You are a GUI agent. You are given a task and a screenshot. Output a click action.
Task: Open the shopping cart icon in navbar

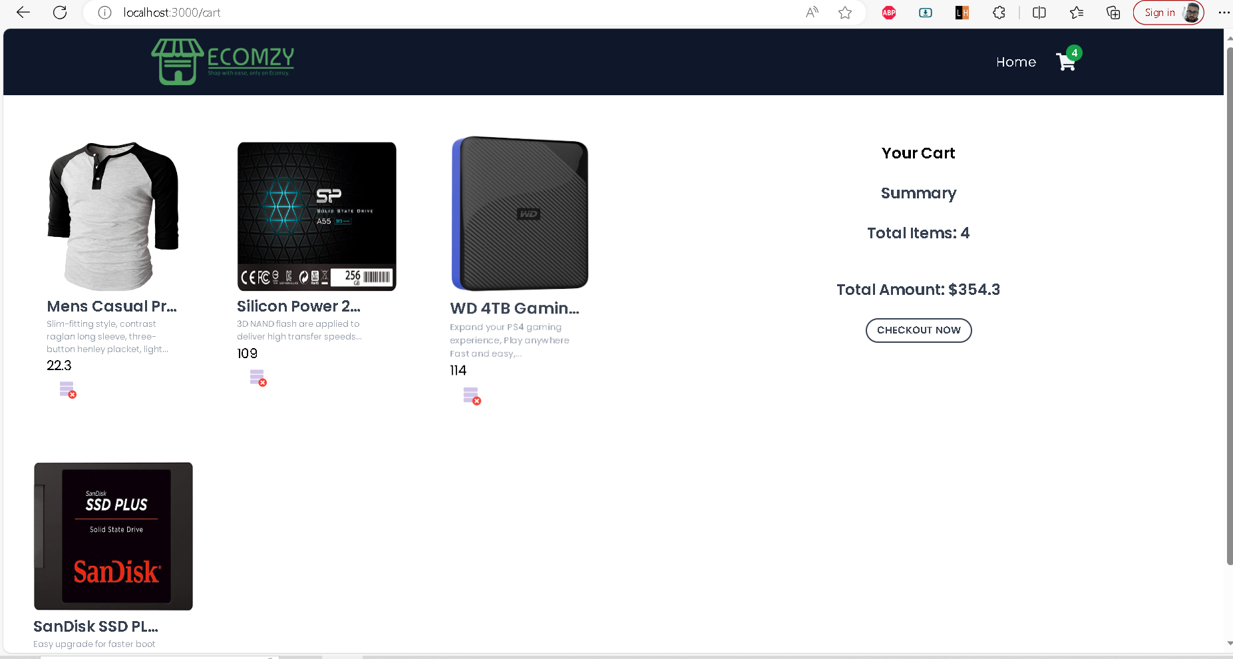[1066, 61]
